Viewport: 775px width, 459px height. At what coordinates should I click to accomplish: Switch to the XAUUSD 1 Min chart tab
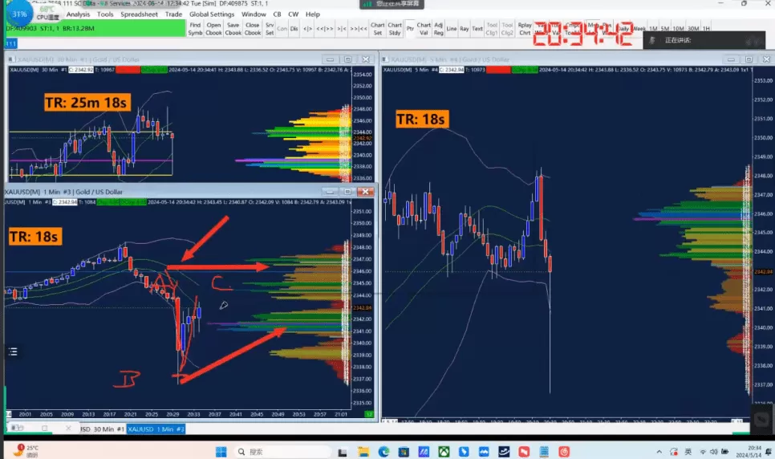point(156,429)
